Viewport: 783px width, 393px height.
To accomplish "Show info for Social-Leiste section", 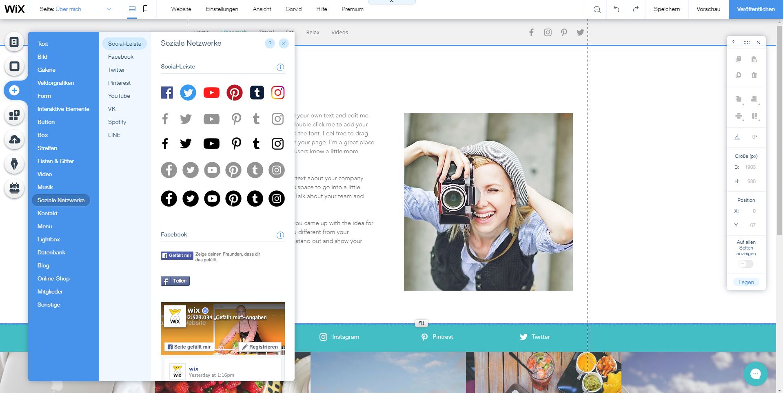I will 280,67.
